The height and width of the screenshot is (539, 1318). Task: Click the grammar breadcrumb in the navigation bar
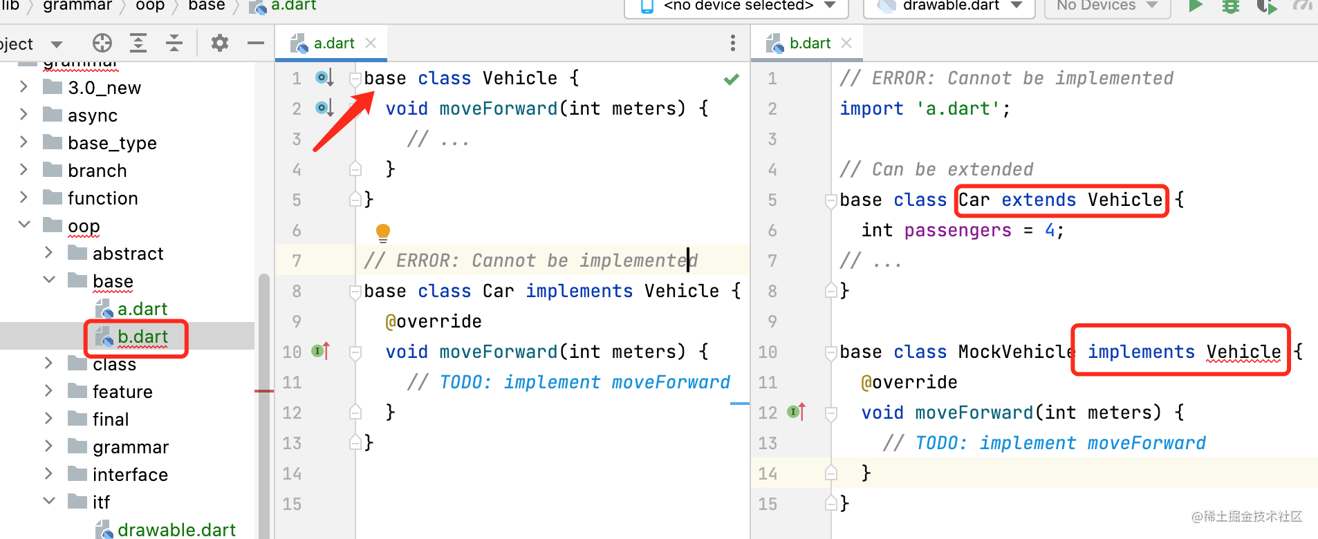[x=77, y=6]
